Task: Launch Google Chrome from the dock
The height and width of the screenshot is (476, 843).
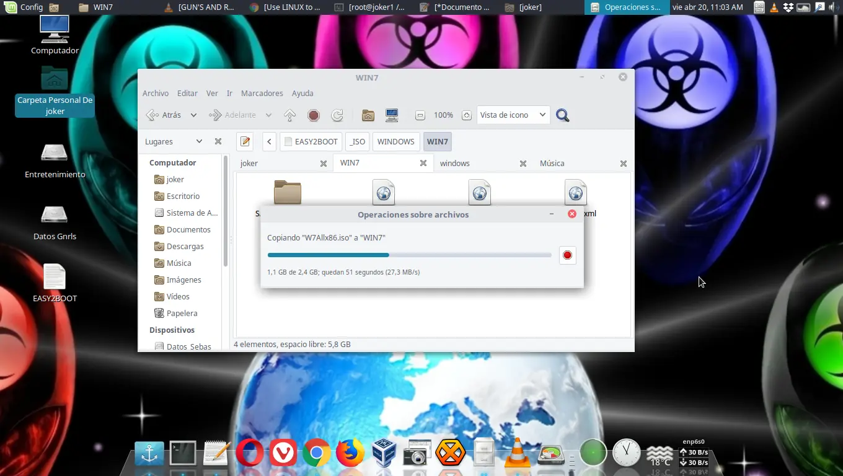Action: pyautogui.click(x=317, y=453)
